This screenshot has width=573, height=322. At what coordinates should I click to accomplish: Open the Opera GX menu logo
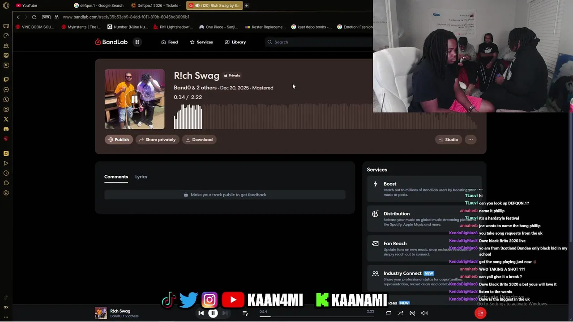point(6,5)
